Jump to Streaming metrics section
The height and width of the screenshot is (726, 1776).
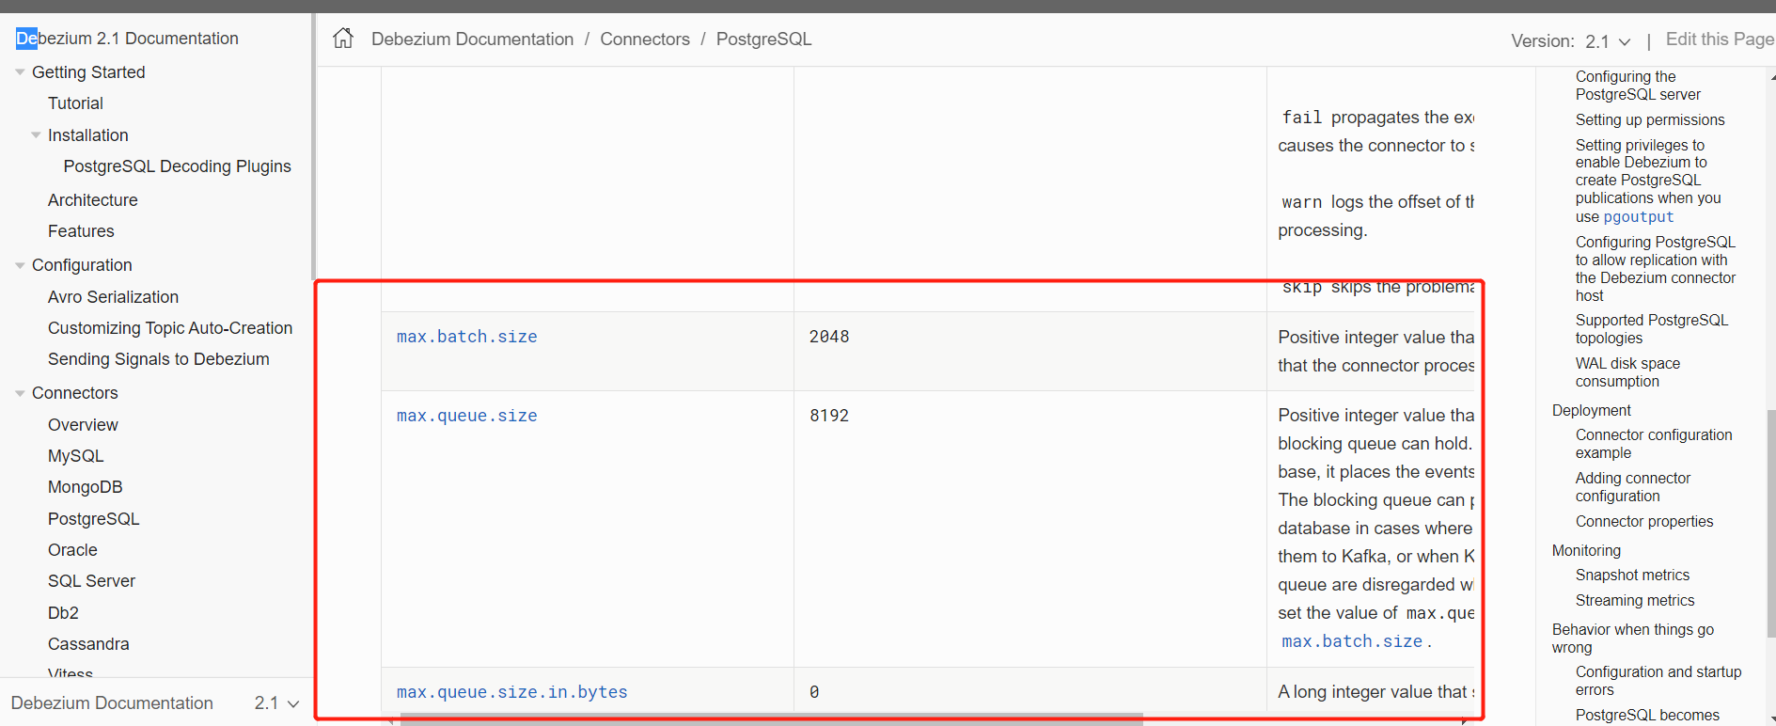click(1635, 601)
